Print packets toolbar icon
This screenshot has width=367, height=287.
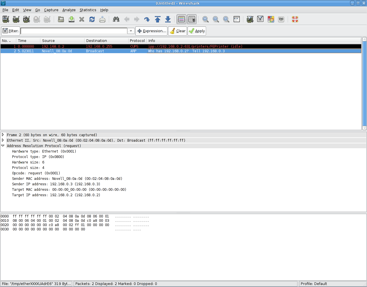pyautogui.click(x=102, y=19)
